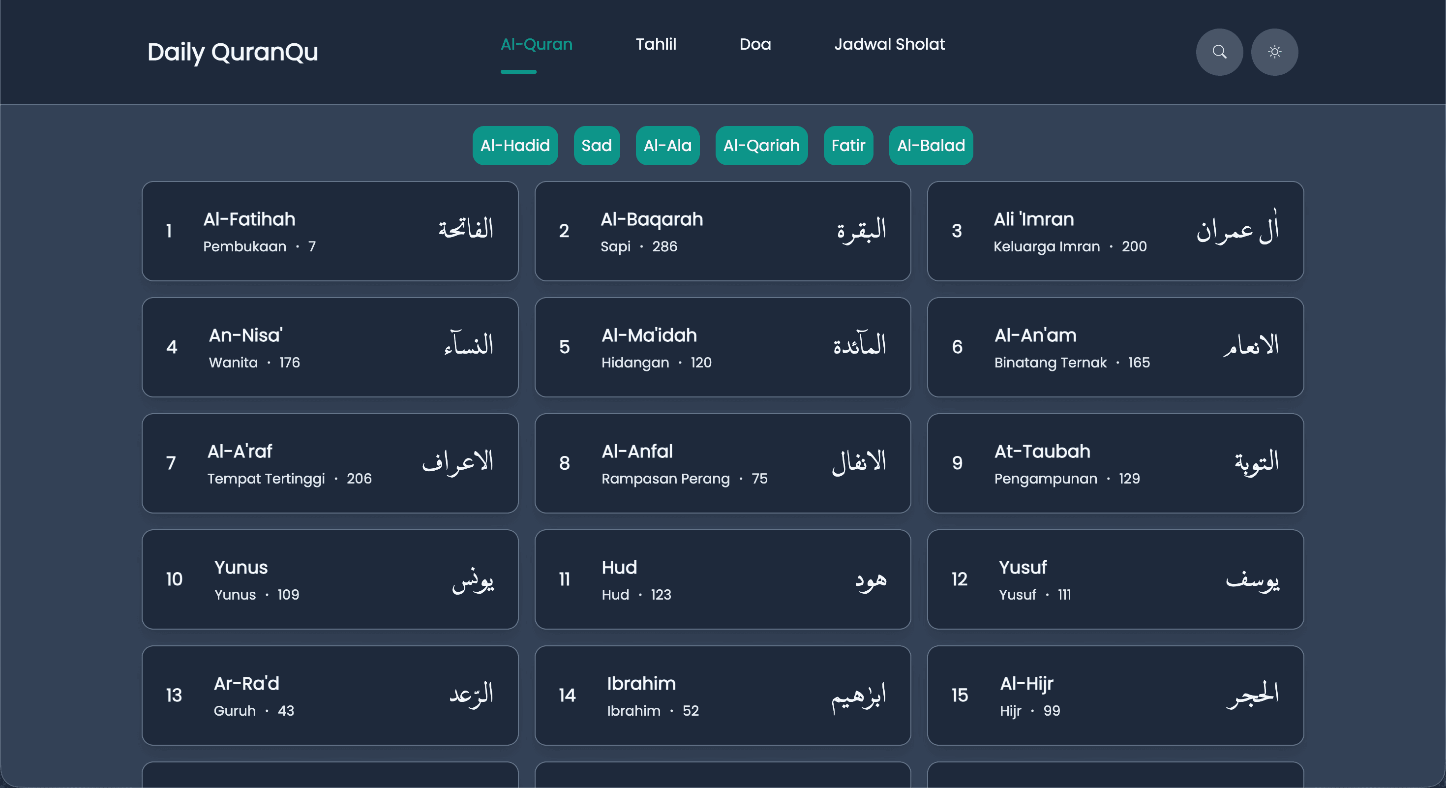Open the At-Taubah surah card
The image size is (1446, 788).
pyautogui.click(x=1115, y=463)
